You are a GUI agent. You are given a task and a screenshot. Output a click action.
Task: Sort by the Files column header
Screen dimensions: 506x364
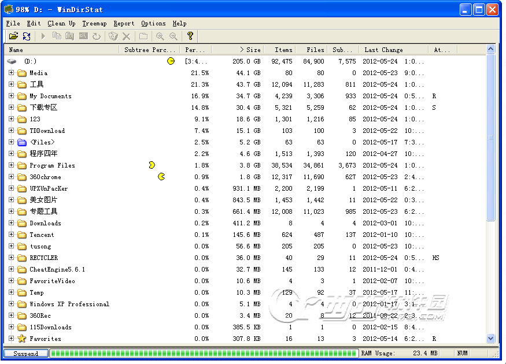(311, 50)
